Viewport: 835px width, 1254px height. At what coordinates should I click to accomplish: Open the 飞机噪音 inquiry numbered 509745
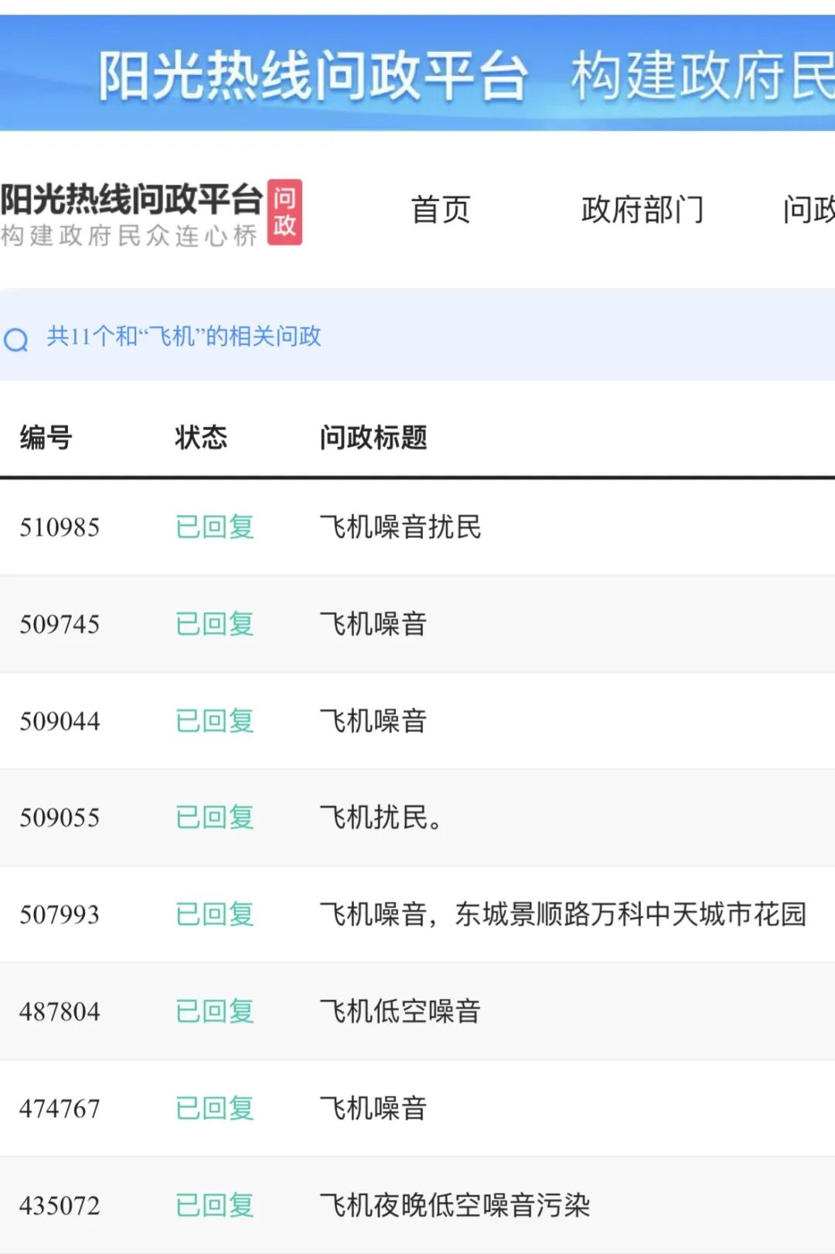point(373,624)
